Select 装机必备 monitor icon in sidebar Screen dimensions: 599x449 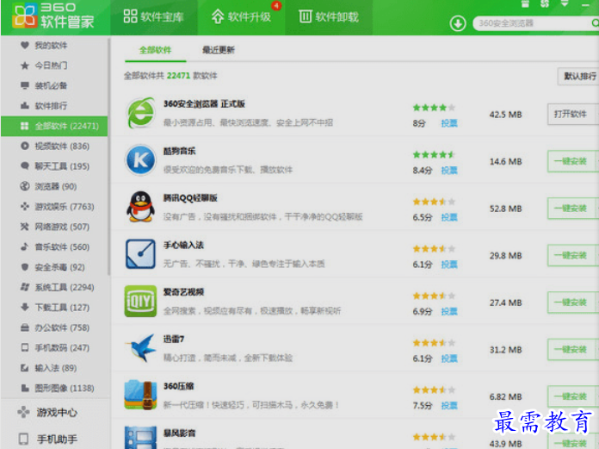coord(25,85)
